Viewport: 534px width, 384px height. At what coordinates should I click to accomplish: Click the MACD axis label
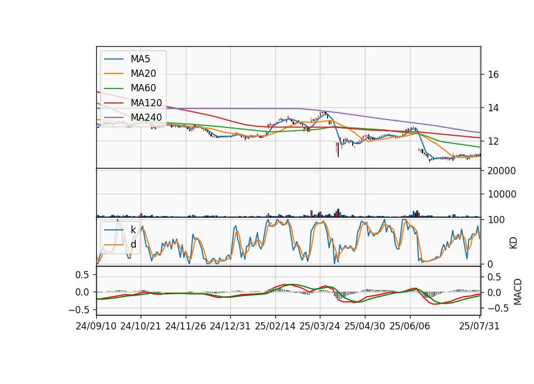click(x=518, y=292)
